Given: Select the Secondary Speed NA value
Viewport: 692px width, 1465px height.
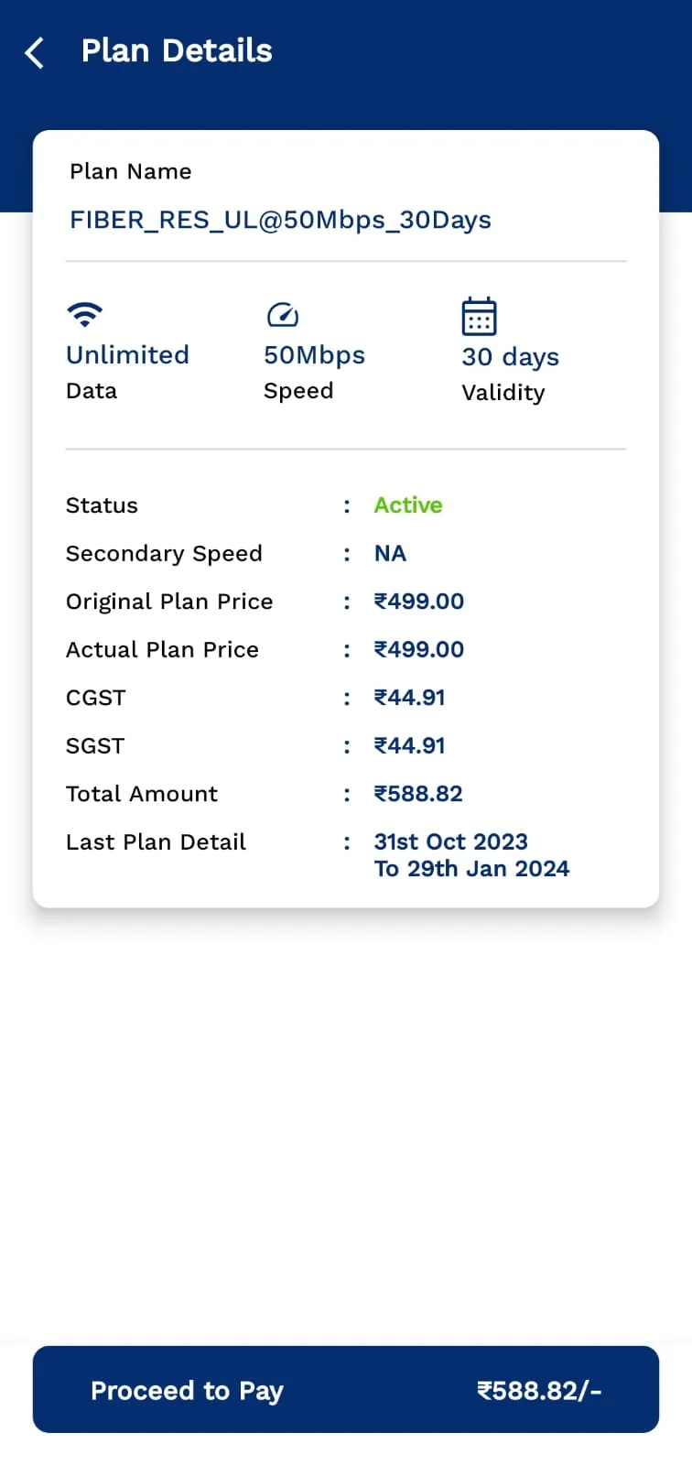Looking at the screenshot, I should 390,553.
